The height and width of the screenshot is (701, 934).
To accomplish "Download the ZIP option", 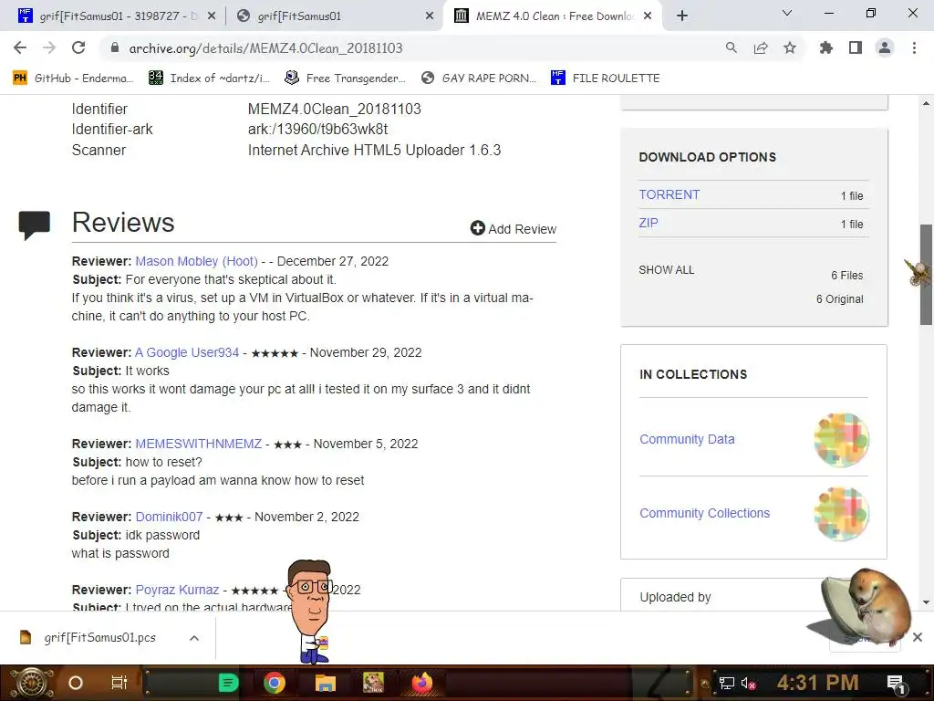I will [x=649, y=223].
